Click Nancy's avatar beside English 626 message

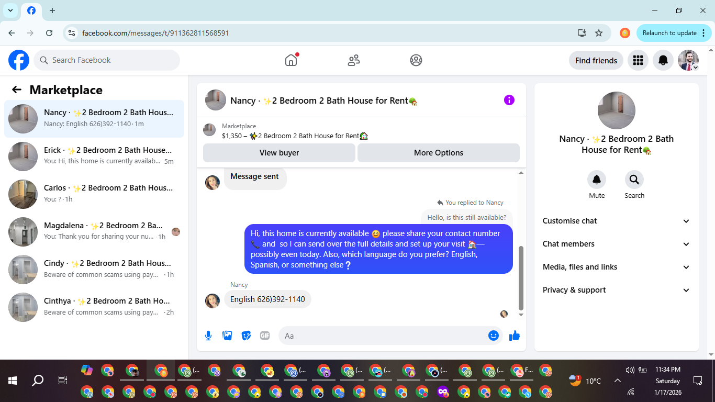tap(213, 301)
